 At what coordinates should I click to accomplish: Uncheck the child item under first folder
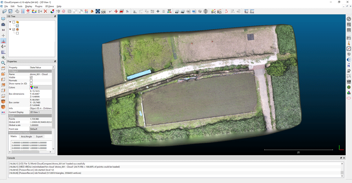pyautogui.click(x=17, y=26)
